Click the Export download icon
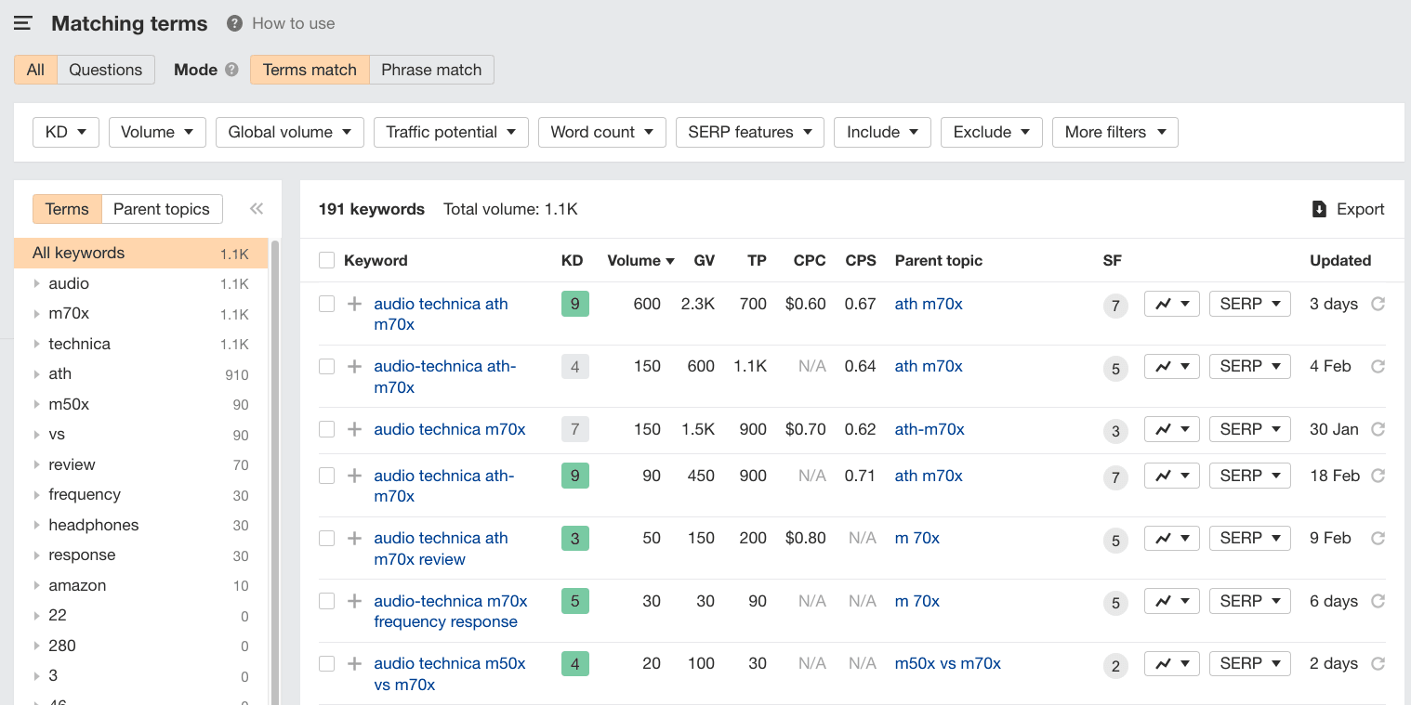This screenshot has width=1411, height=705. [x=1319, y=209]
